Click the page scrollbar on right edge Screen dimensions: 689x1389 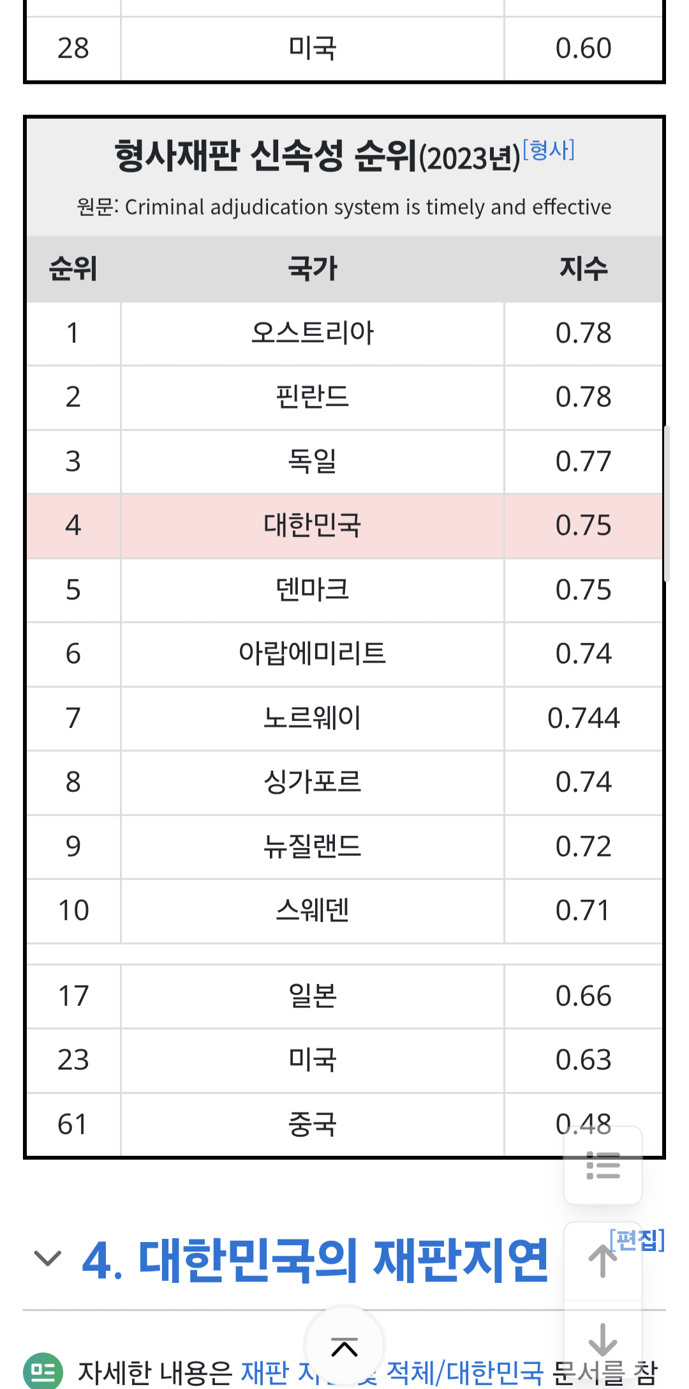click(x=666, y=503)
